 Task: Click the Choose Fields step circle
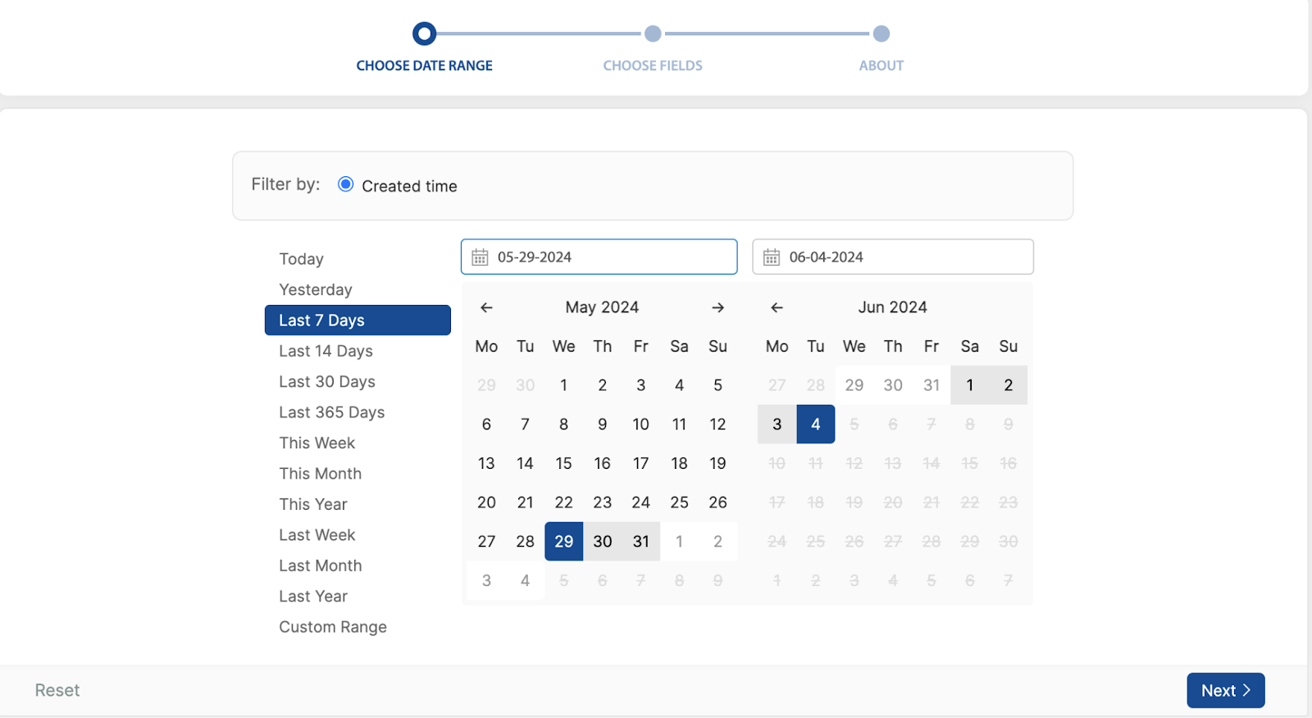[x=653, y=34]
